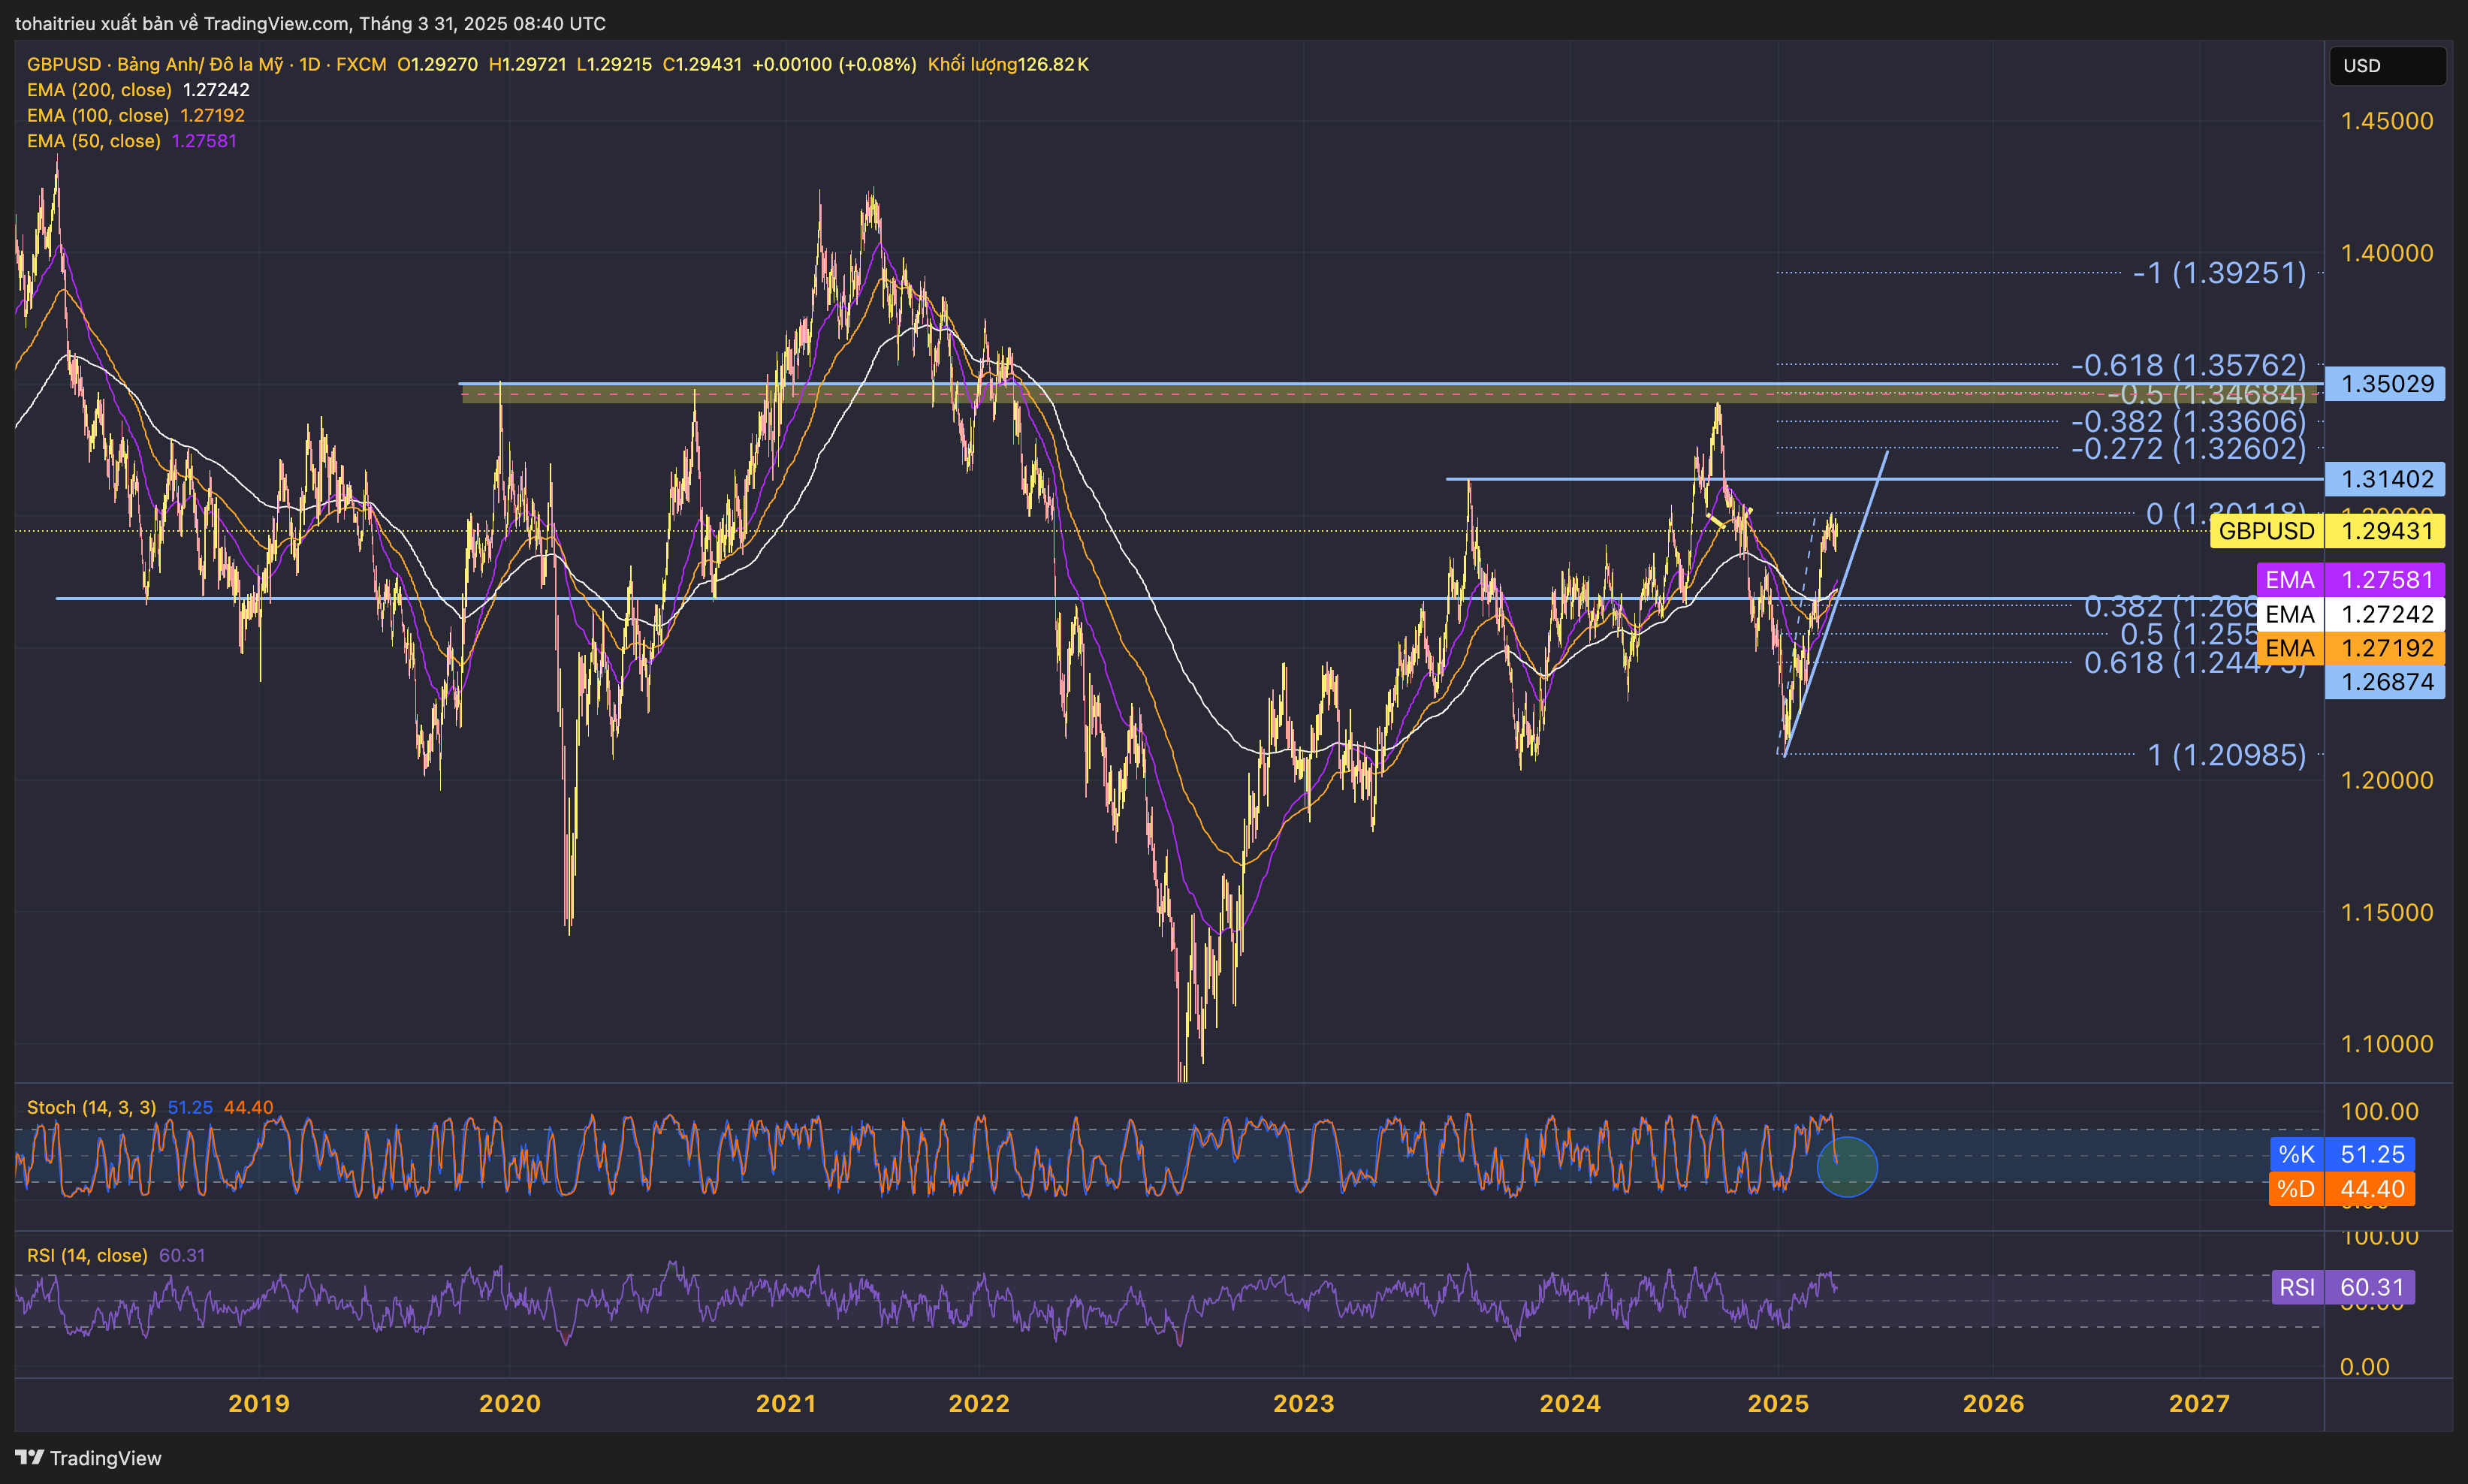The image size is (2468, 1484).
Task: Click the 1.15000 price axis label
Action: coord(2387,912)
